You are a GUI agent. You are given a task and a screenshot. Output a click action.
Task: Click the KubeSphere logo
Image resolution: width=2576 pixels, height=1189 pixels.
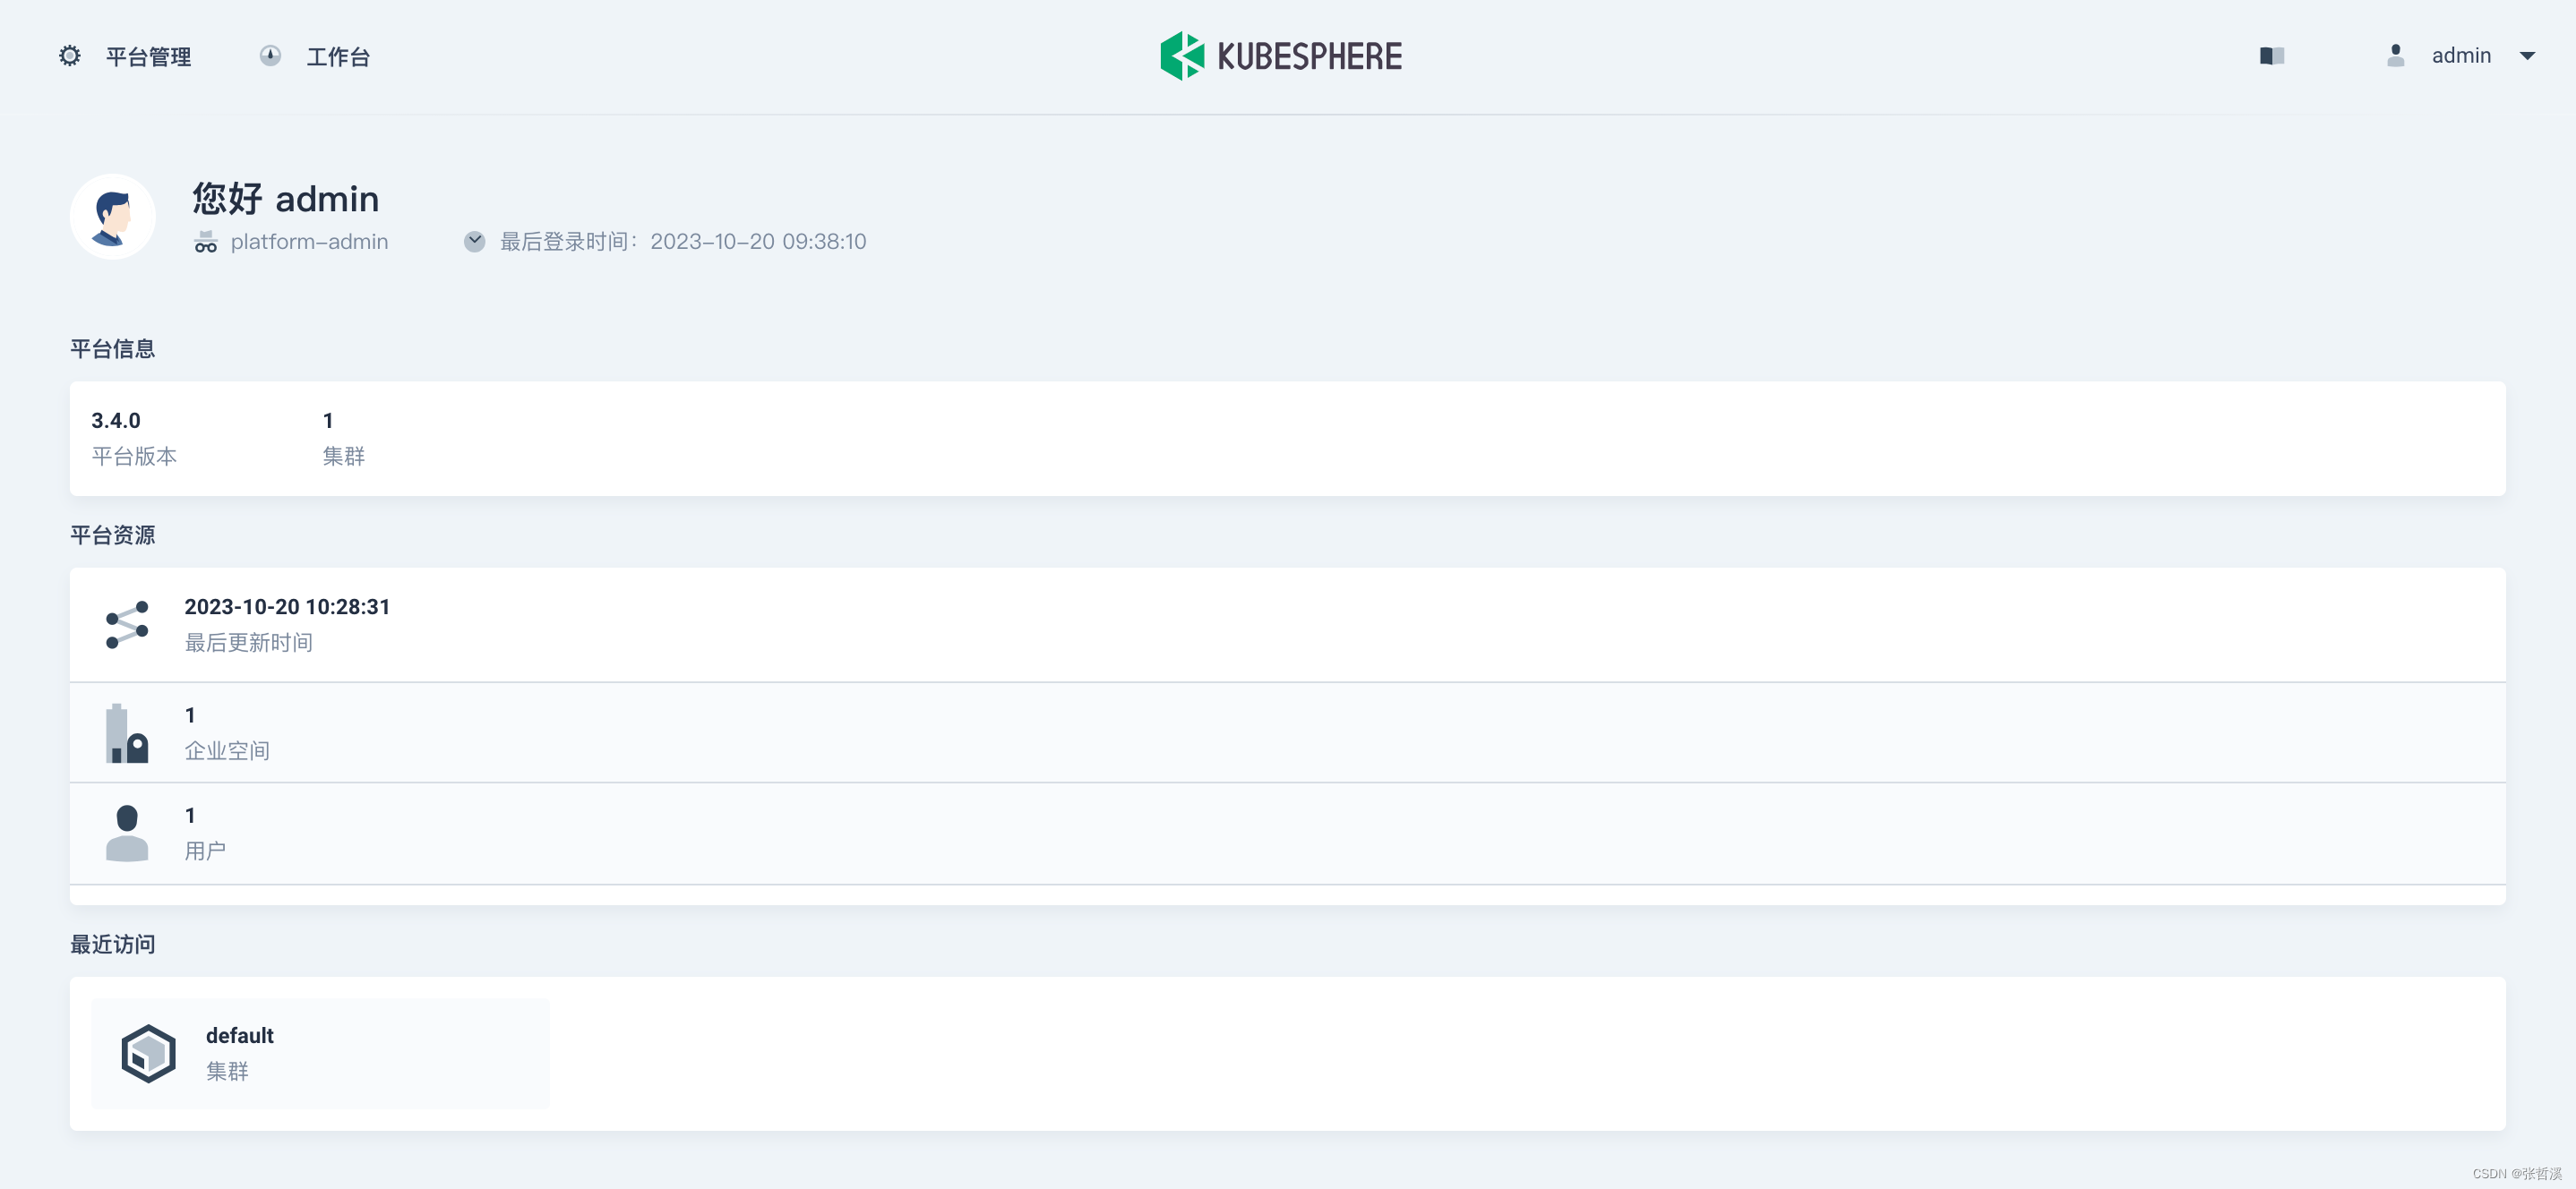(x=1281, y=55)
